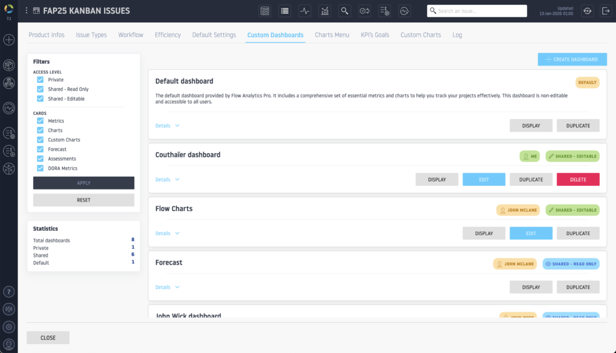
Task: Click the exit icon at top right
Action: [x=605, y=11]
